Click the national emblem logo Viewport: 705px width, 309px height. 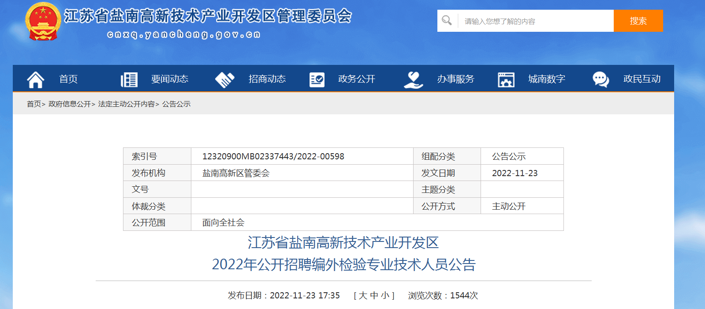tap(43, 22)
